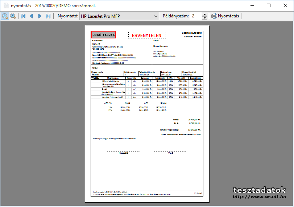Go to the next page

(x=40, y=16)
